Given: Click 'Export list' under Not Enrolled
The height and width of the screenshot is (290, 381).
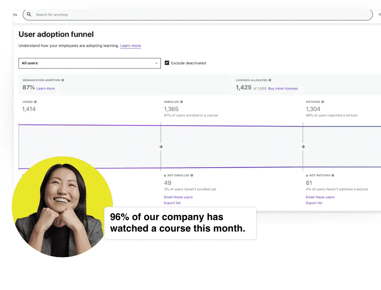Looking at the screenshot, I should [172, 203].
